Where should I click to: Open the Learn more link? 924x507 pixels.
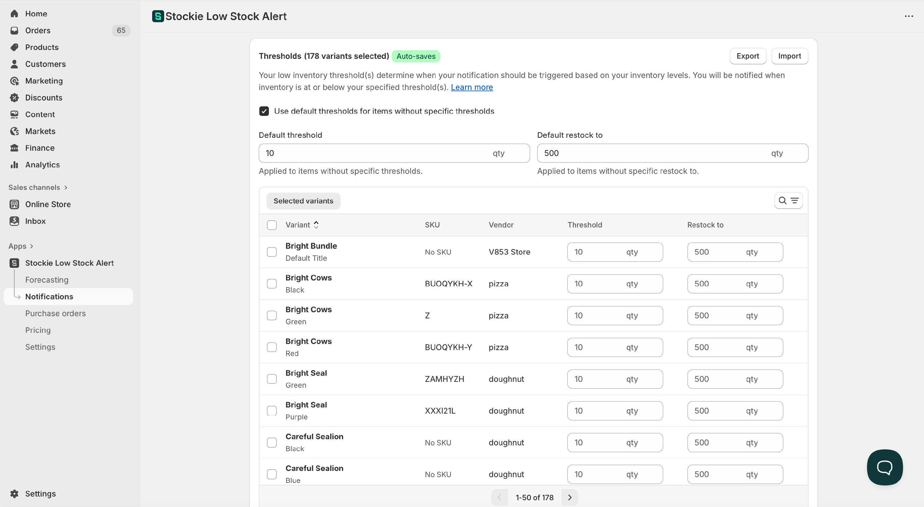tap(472, 87)
